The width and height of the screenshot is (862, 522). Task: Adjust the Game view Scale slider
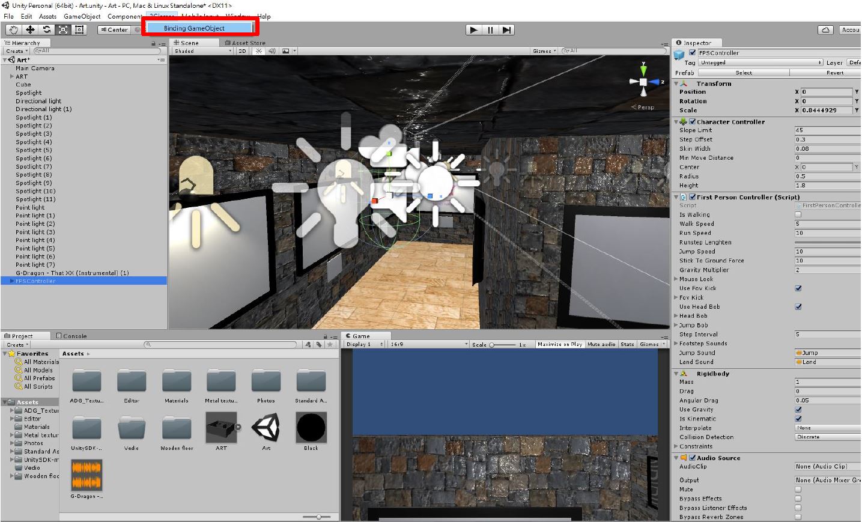(503, 345)
